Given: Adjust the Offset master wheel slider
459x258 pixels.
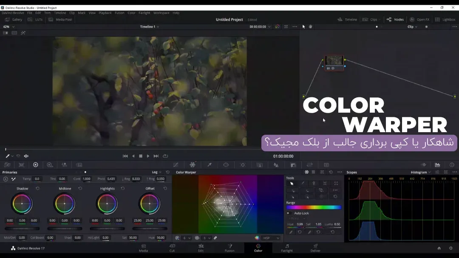Looking at the screenshot, I should click(x=150, y=229).
